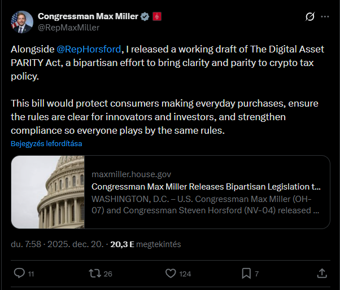Open the "Releases Bipartisan Legislation" card headline
The width and height of the screenshot is (340, 290).
206,187
